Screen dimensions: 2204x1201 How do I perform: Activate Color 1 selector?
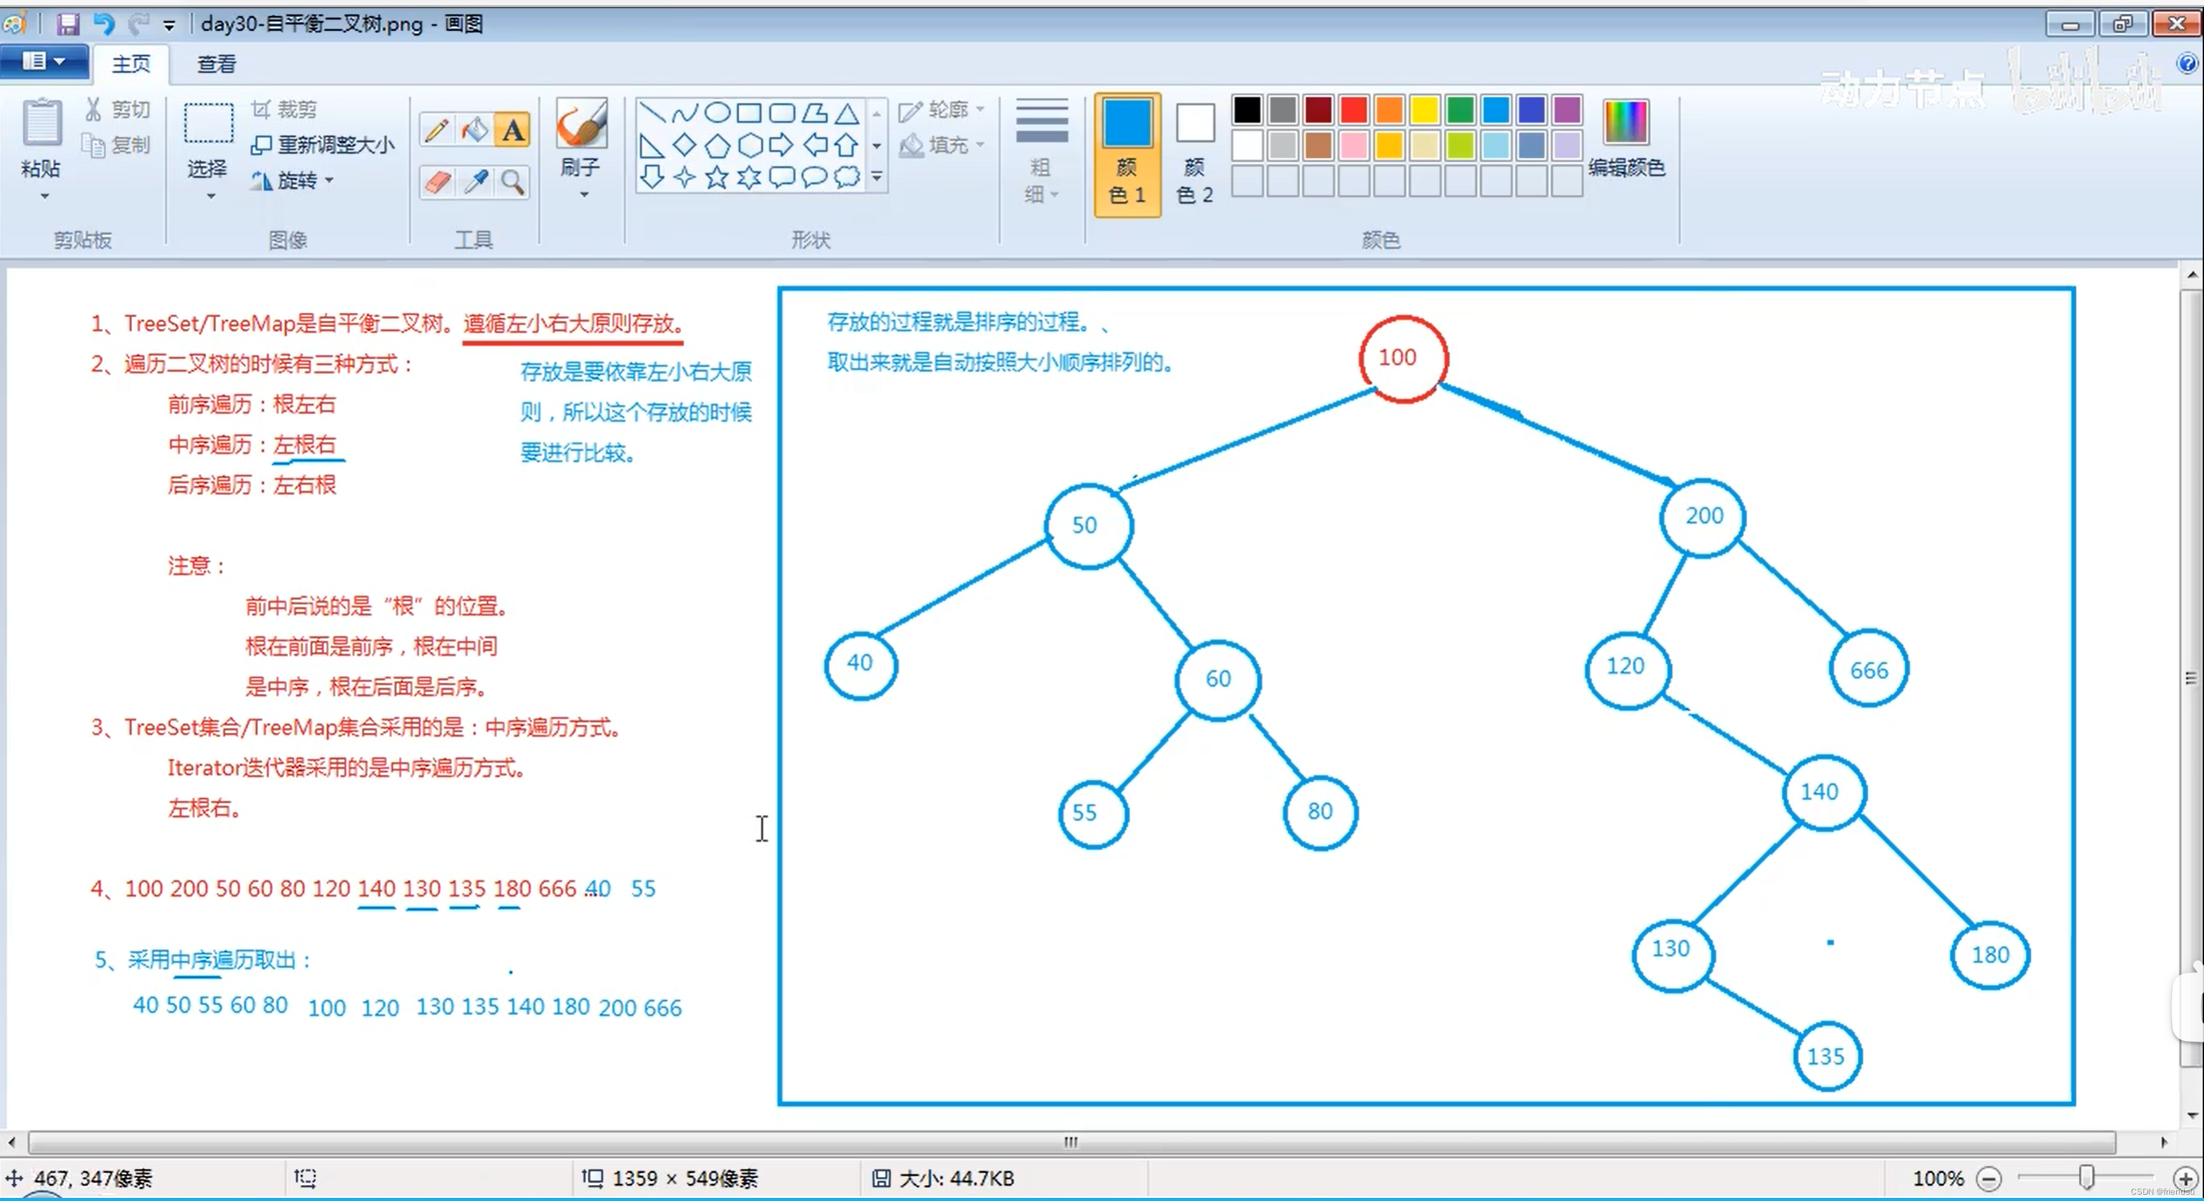click(1127, 154)
